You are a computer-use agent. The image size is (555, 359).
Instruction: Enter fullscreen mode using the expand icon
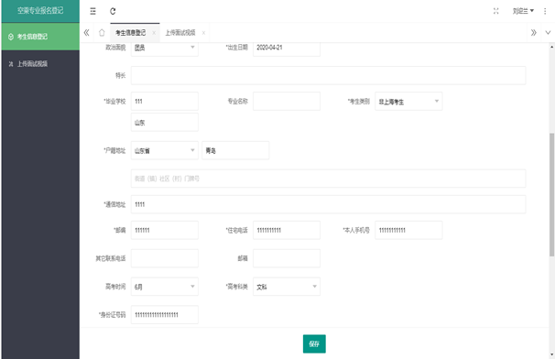click(x=495, y=11)
